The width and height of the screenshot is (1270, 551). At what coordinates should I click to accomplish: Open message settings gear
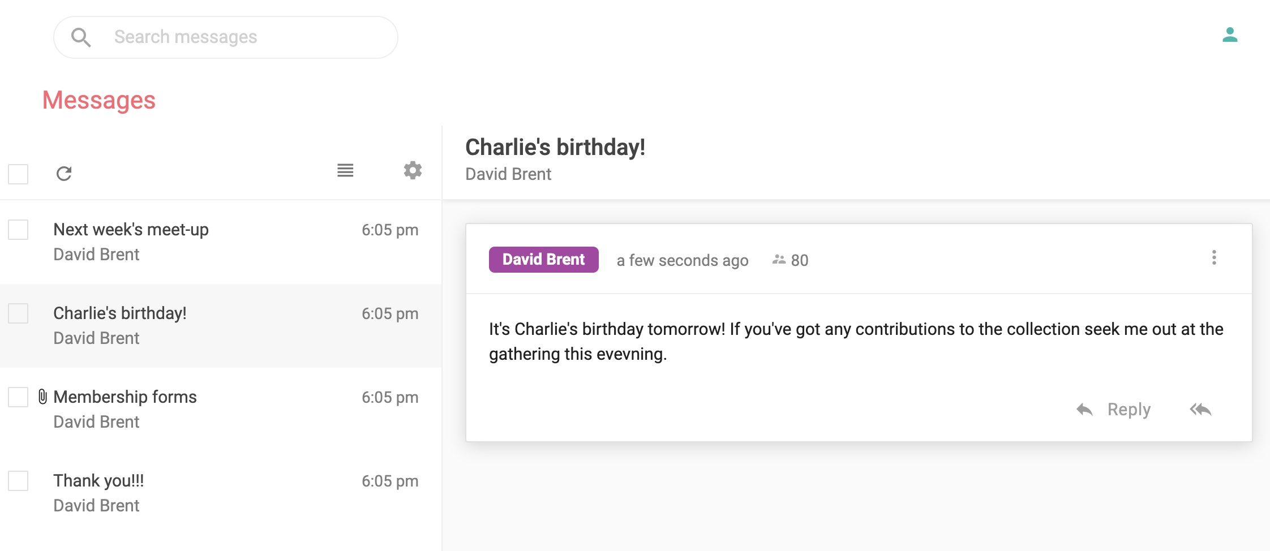(x=413, y=170)
